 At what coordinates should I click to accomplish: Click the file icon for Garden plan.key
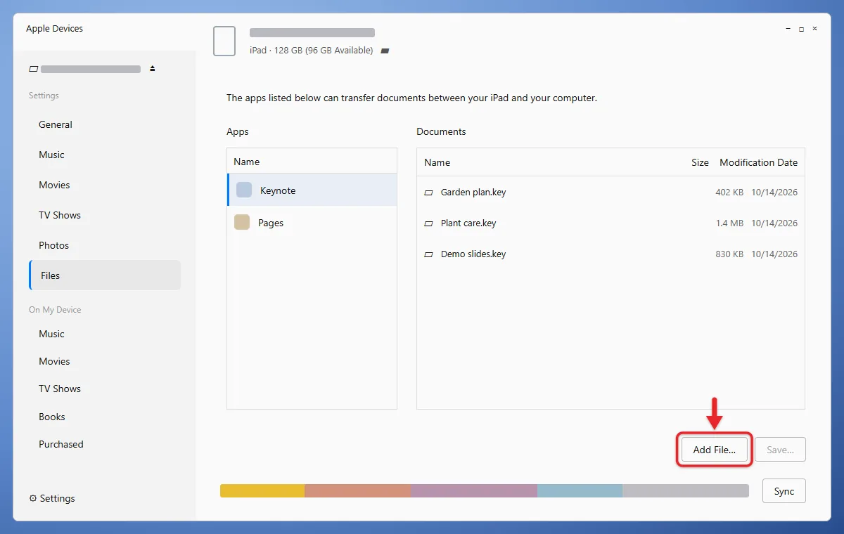[429, 193]
